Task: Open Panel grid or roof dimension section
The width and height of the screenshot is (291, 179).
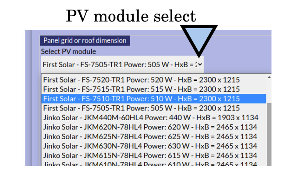Action: 85,40
